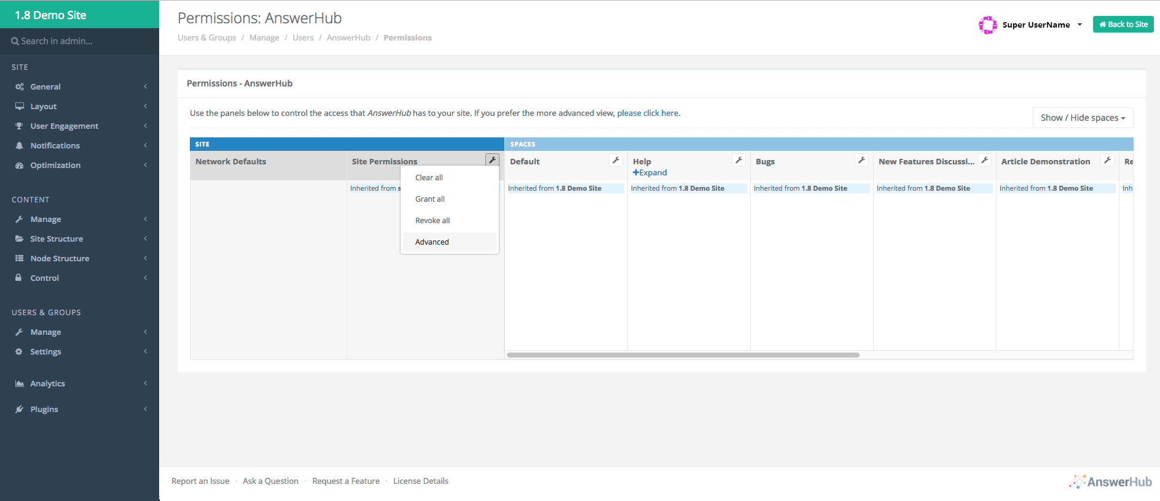Open the Help space wrench menu

[739, 160]
